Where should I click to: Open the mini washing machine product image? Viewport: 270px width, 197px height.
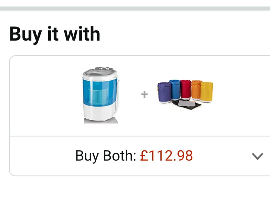click(100, 95)
